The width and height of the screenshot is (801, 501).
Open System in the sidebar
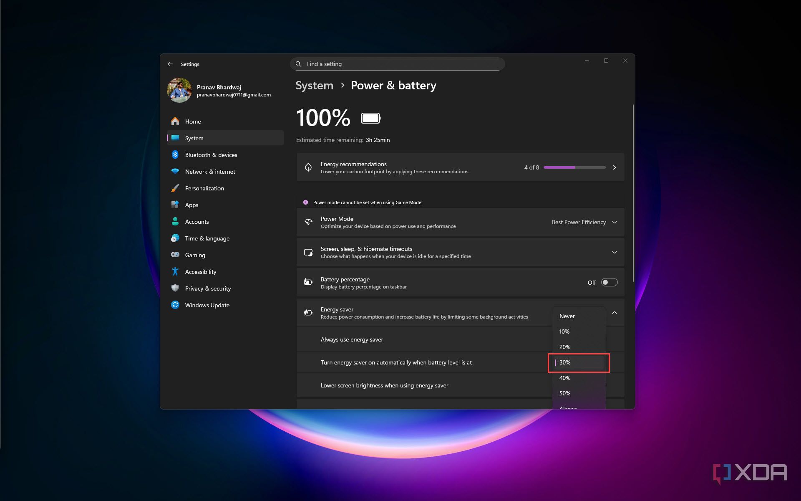(x=225, y=138)
